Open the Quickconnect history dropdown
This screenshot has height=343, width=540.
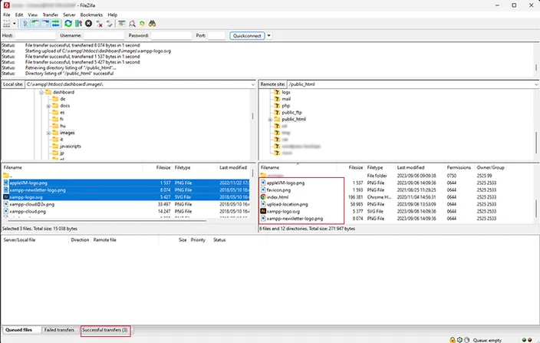(269, 35)
